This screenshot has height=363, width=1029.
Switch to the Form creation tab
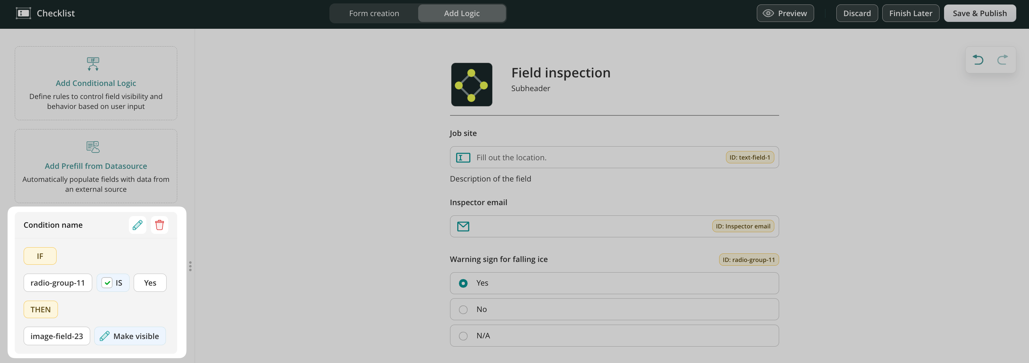point(374,13)
